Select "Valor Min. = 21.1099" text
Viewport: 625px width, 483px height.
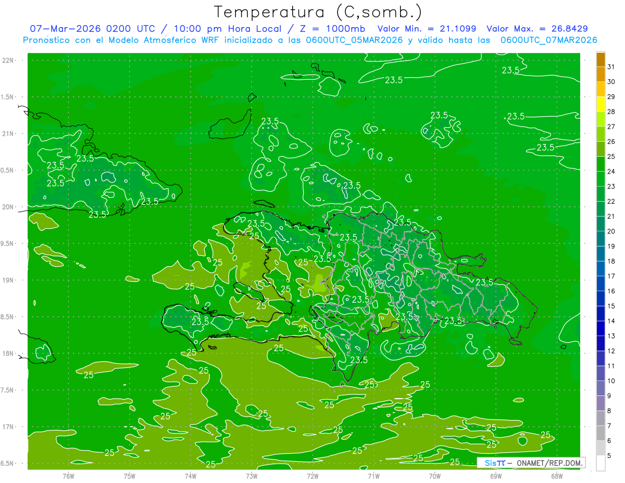427,29
